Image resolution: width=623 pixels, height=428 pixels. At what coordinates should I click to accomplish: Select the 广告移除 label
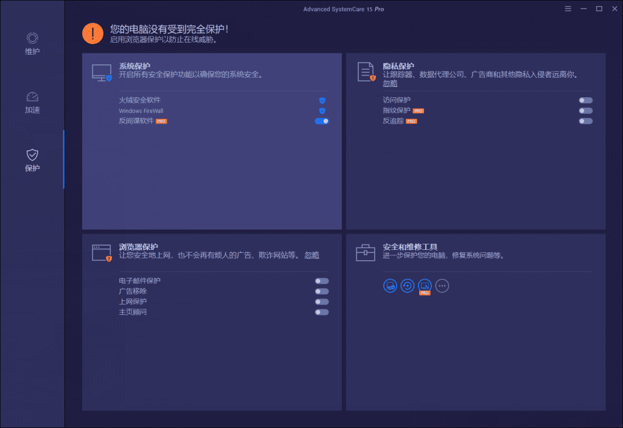tap(133, 291)
